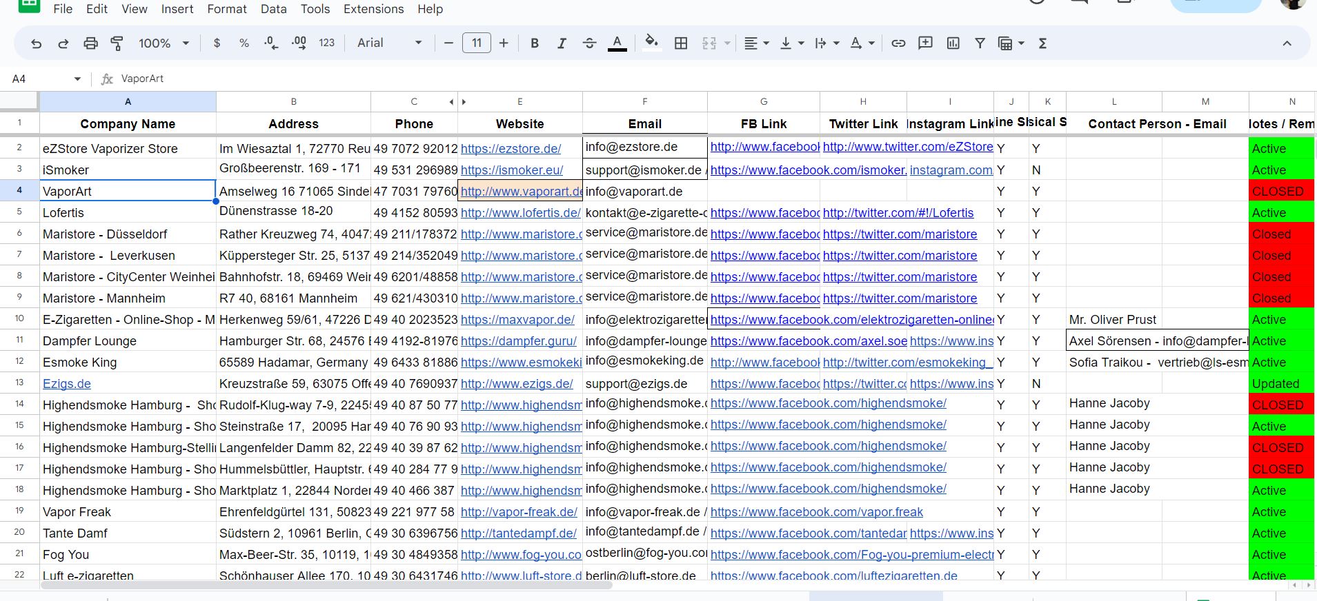Viewport: 1317px width, 601px height.
Task: Select the Sofia Traikou contact cell
Action: (1114, 362)
